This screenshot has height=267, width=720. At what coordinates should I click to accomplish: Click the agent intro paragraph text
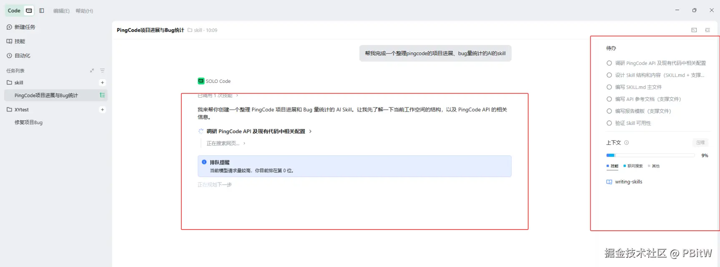tap(352, 113)
